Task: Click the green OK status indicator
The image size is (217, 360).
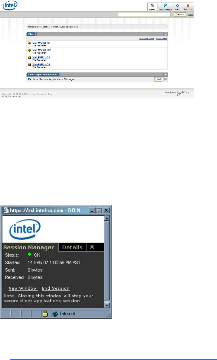Action: tap(30, 255)
